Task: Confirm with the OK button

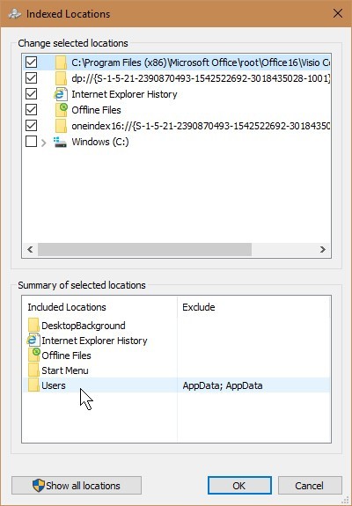Action: pyautogui.click(x=239, y=486)
